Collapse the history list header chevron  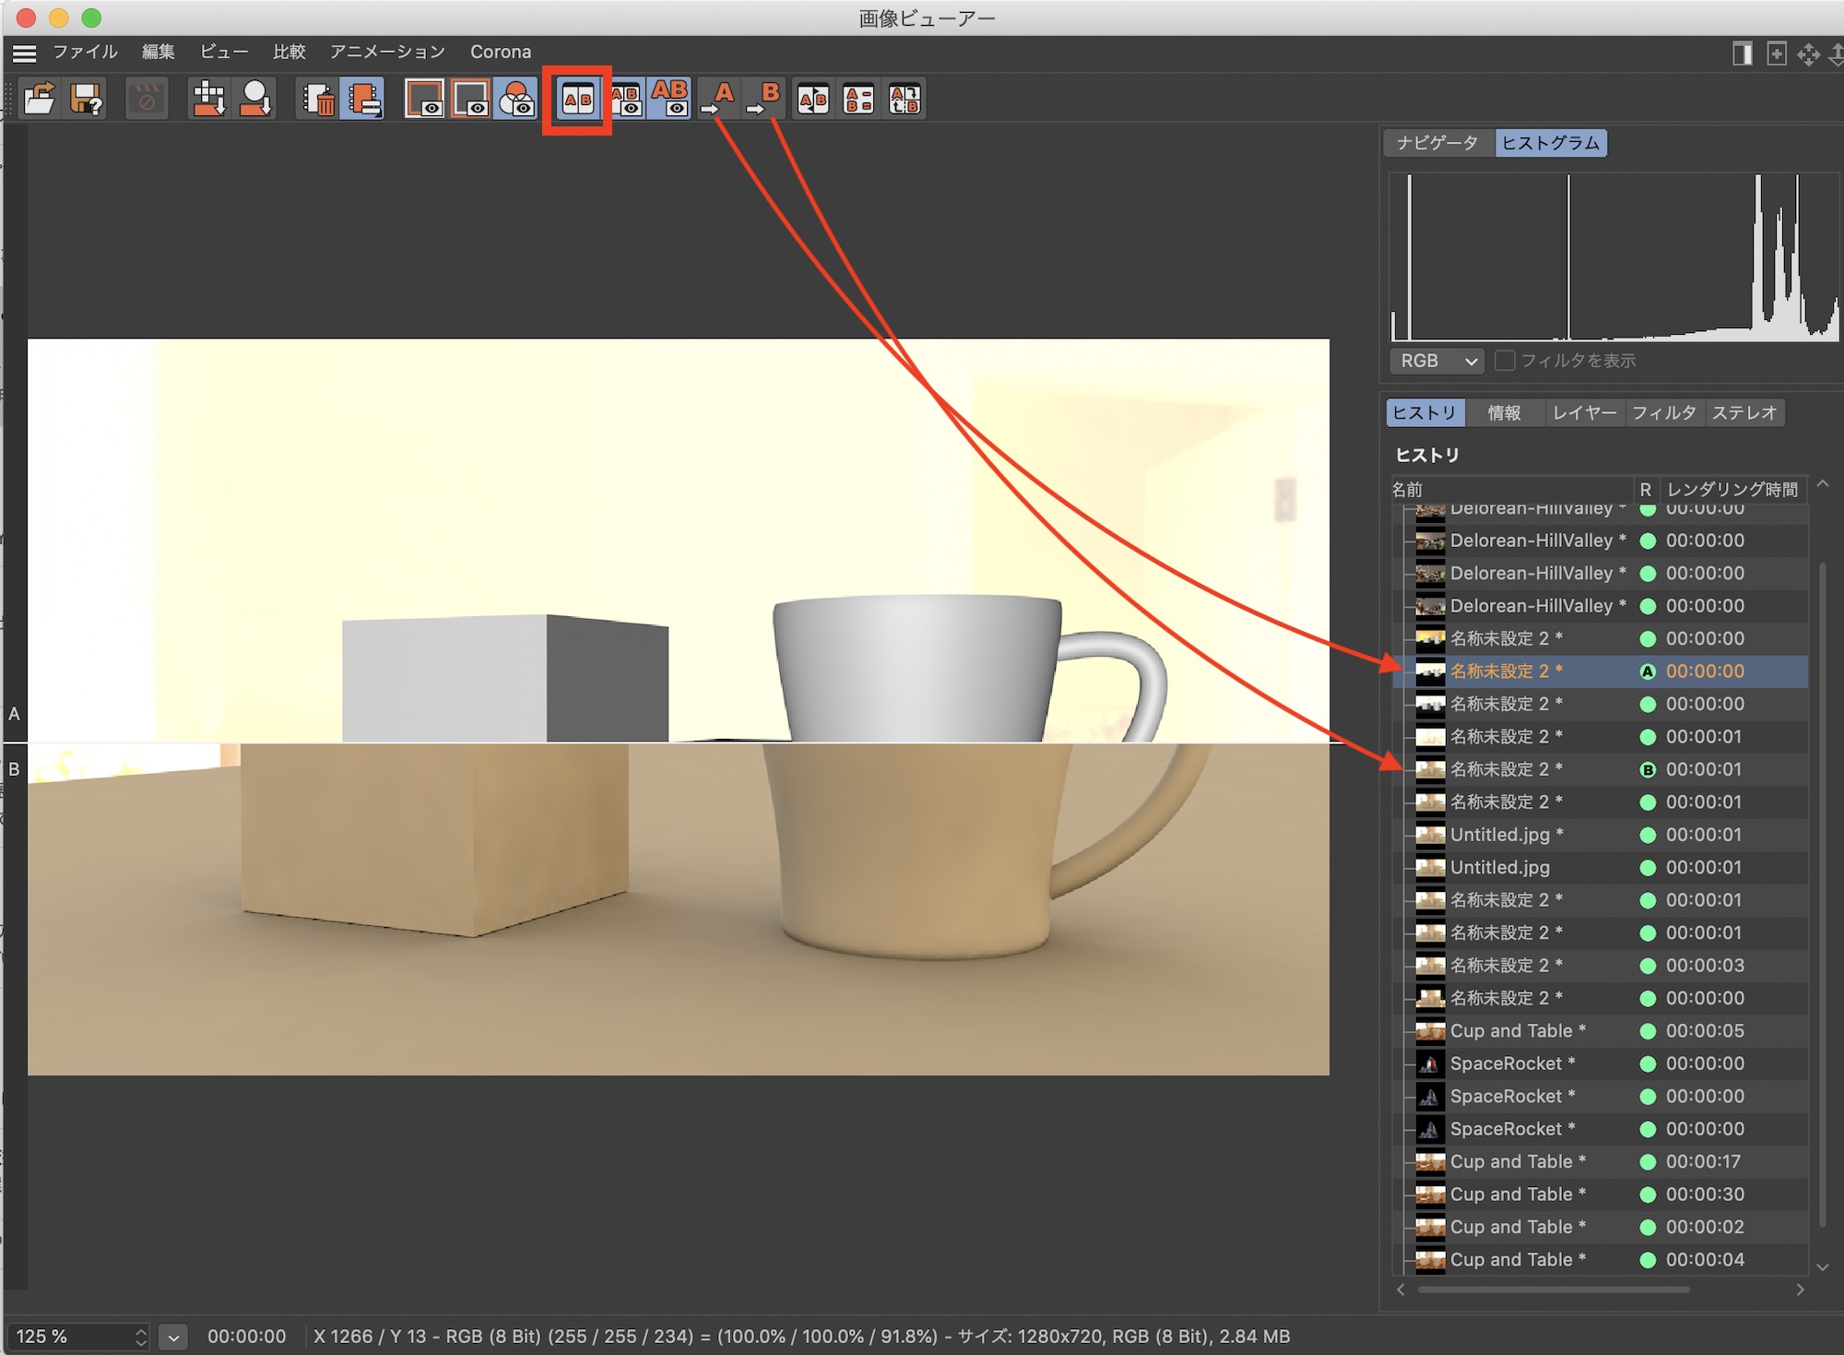click(1823, 484)
